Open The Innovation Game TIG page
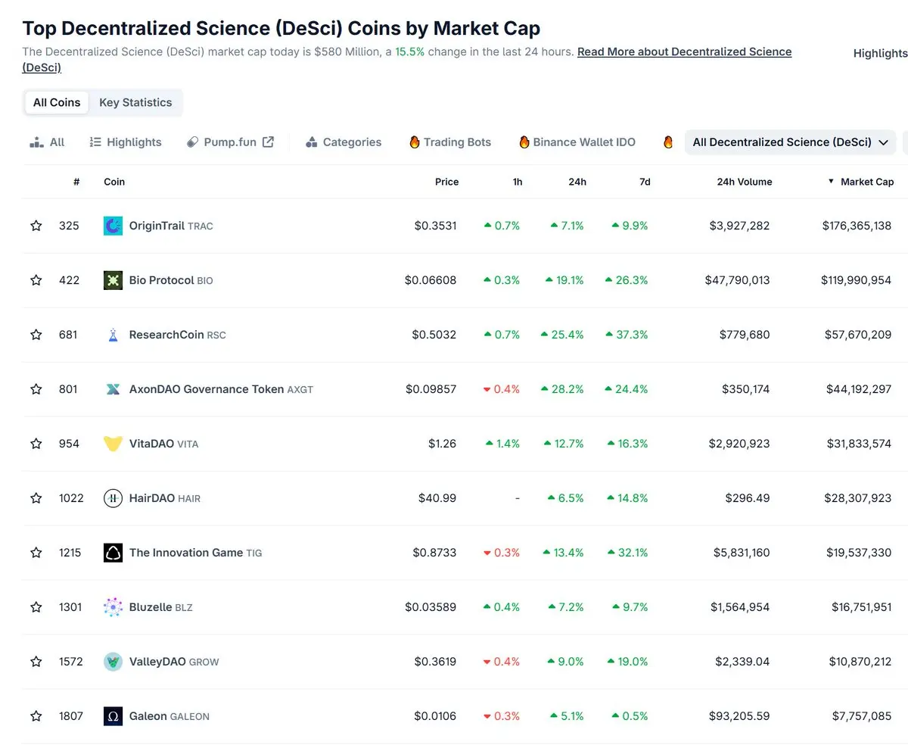 click(196, 553)
